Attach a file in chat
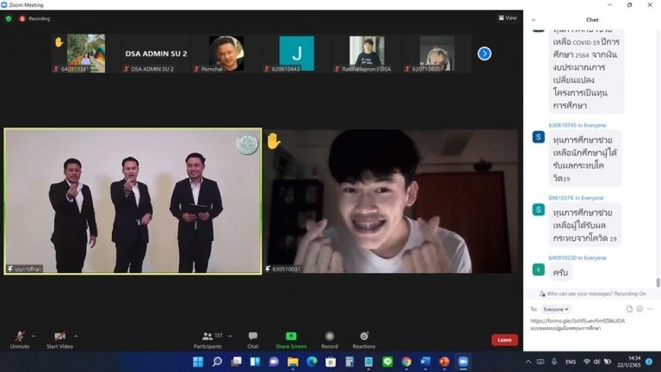The width and height of the screenshot is (661, 372). (x=629, y=309)
